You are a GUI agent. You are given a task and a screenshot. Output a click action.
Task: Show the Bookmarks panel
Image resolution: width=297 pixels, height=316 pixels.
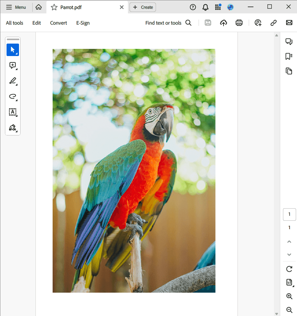(x=289, y=56)
